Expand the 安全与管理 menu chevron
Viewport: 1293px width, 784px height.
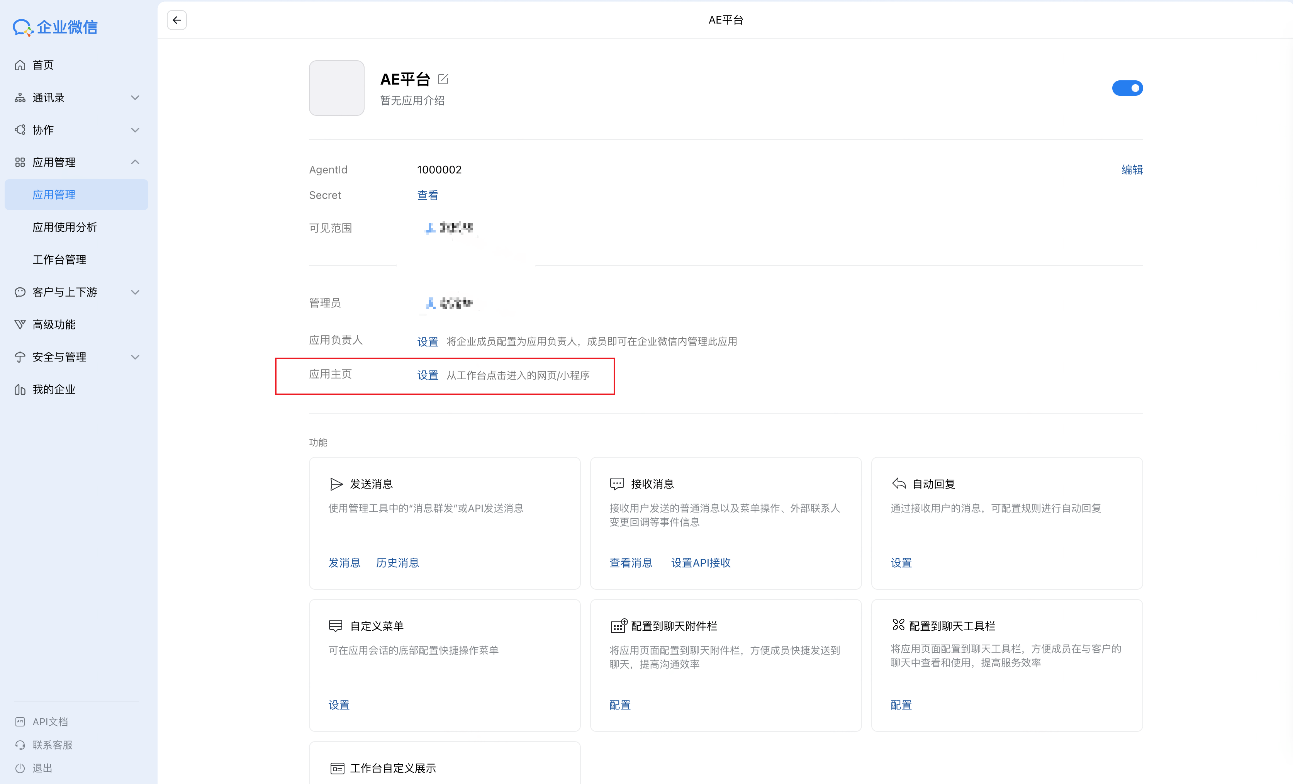coord(135,357)
